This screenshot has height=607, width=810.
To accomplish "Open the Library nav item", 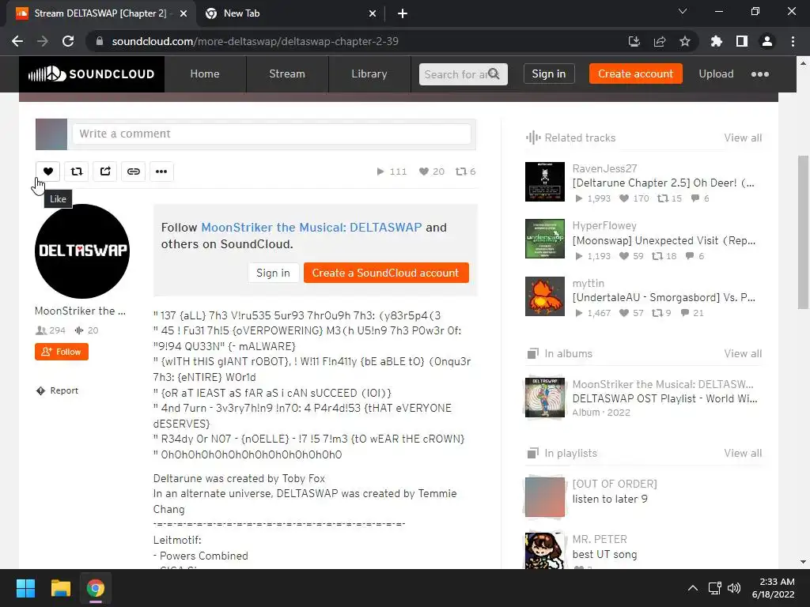I will [x=369, y=74].
